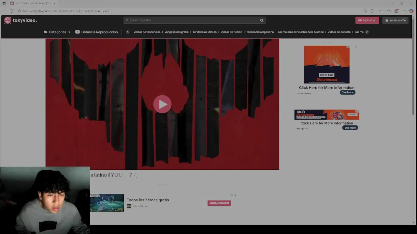Click 'See More' under the banner ad

tap(350, 128)
